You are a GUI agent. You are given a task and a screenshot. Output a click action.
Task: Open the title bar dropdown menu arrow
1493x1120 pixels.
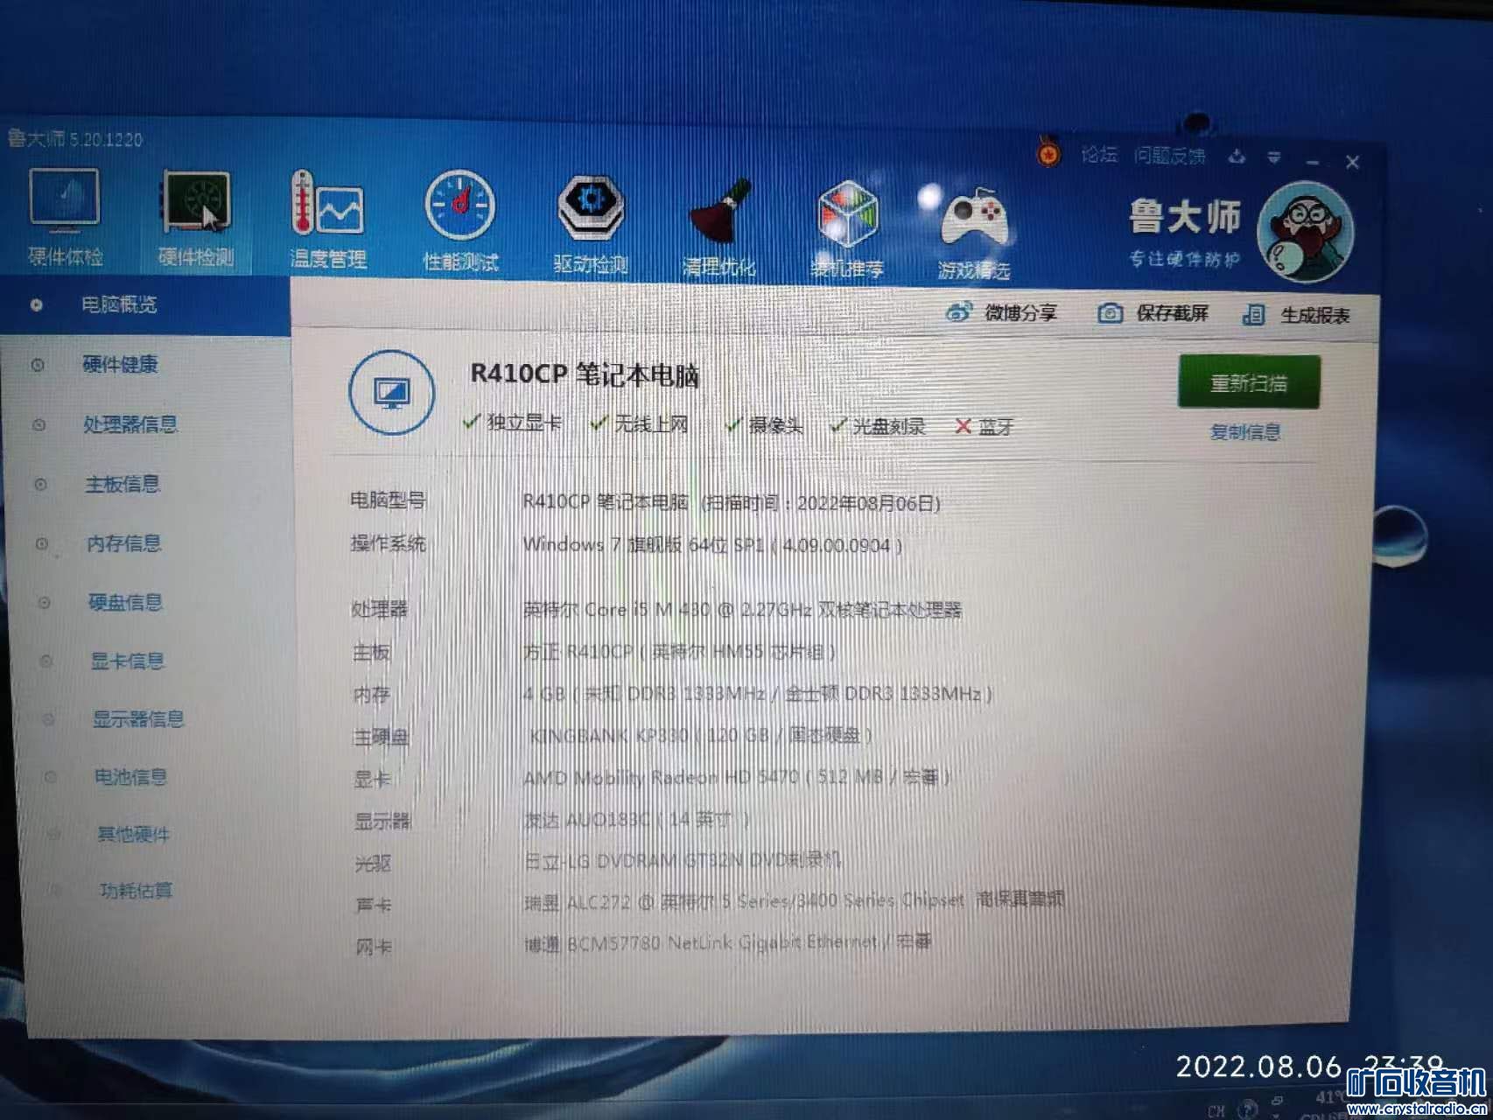(x=1274, y=158)
